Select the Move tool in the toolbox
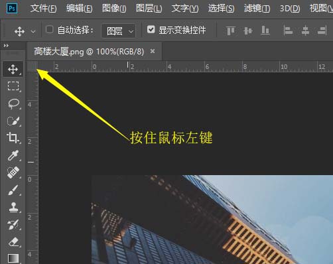Image resolution: width=333 pixels, height=264 pixels. pyautogui.click(x=13, y=69)
